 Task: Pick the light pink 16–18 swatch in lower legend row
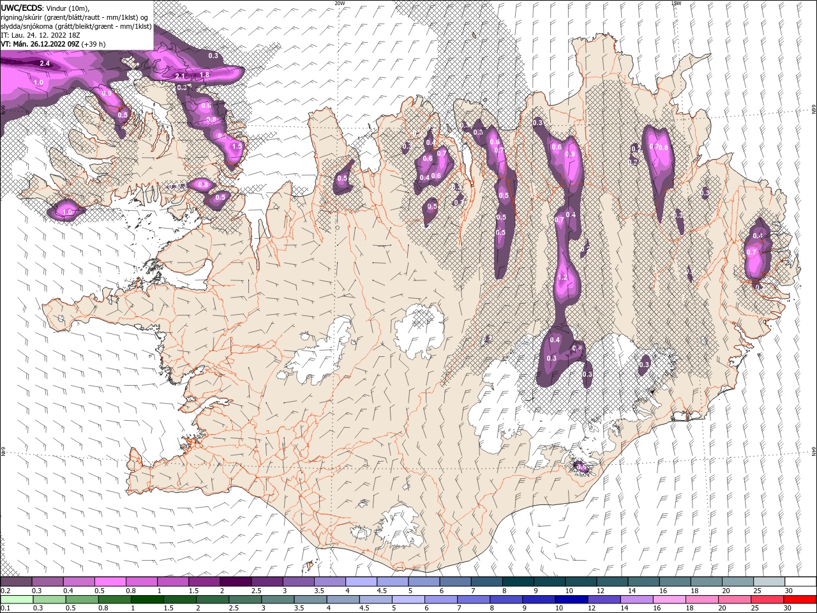click(670, 600)
